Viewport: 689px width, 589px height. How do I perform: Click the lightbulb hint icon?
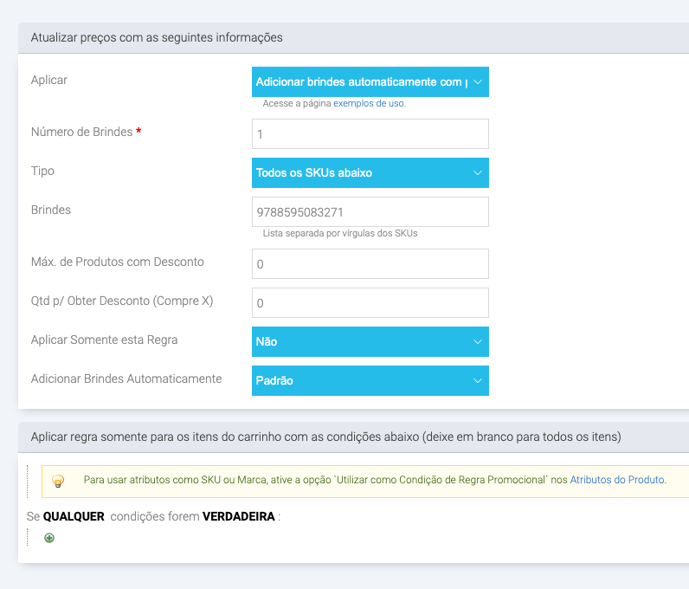tap(58, 480)
